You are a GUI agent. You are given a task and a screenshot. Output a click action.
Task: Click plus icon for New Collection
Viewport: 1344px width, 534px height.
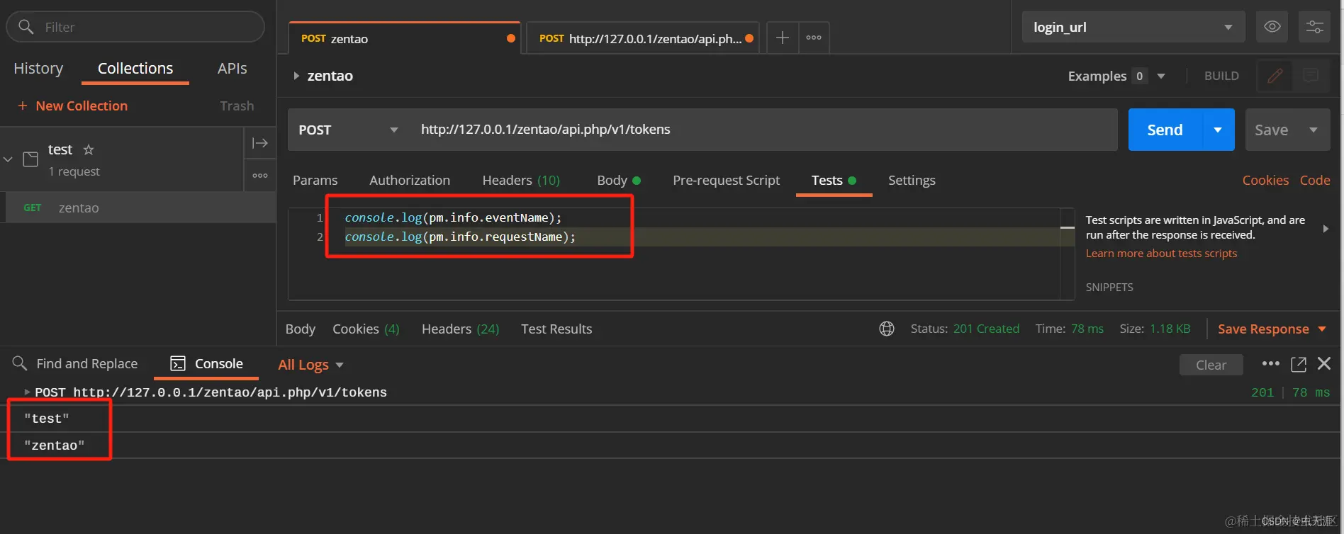tap(23, 106)
